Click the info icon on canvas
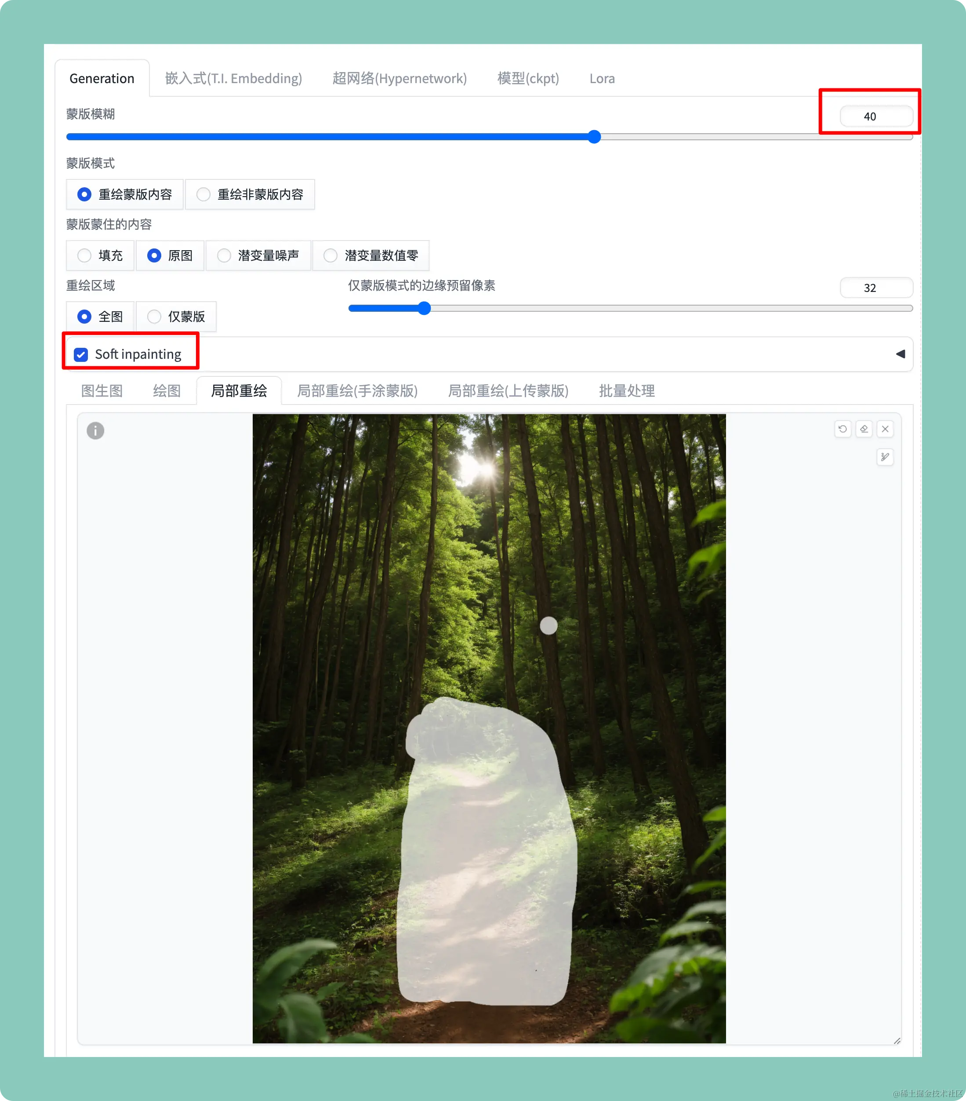Image resolution: width=966 pixels, height=1101 pixels. pos(95,430)
